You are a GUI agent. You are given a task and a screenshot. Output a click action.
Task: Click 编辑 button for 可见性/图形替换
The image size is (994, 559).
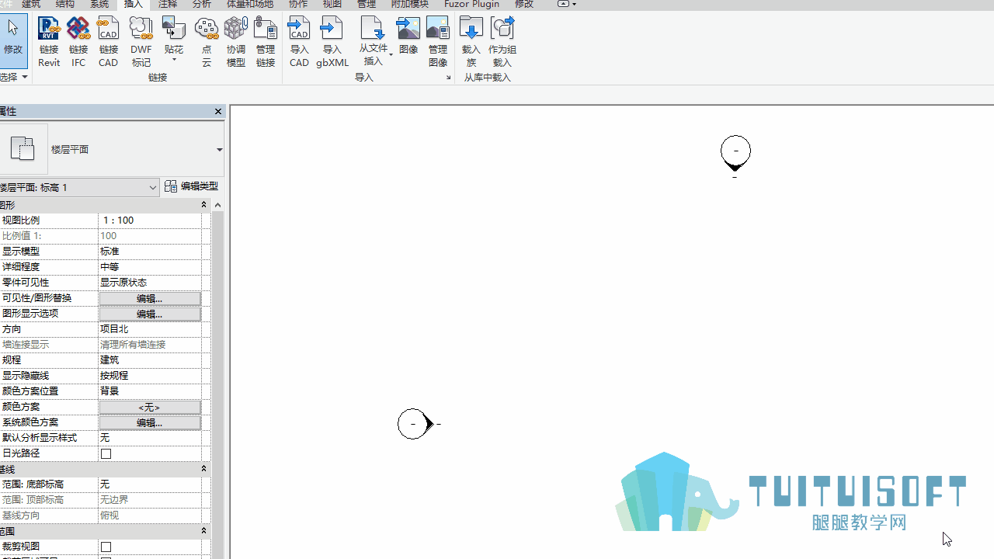pos(150,298)
